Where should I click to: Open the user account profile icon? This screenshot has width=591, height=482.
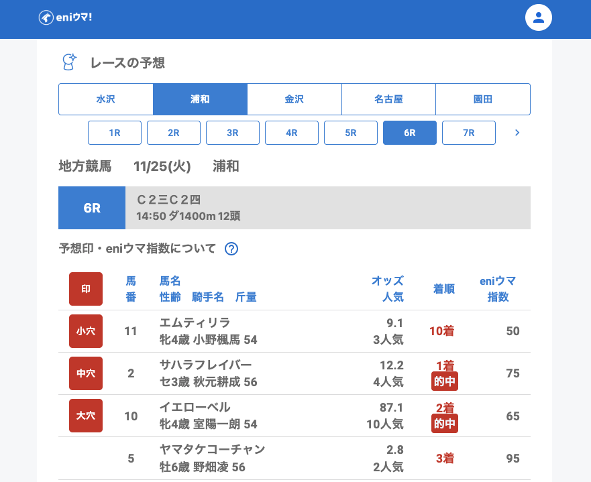(x=538, y=17)
